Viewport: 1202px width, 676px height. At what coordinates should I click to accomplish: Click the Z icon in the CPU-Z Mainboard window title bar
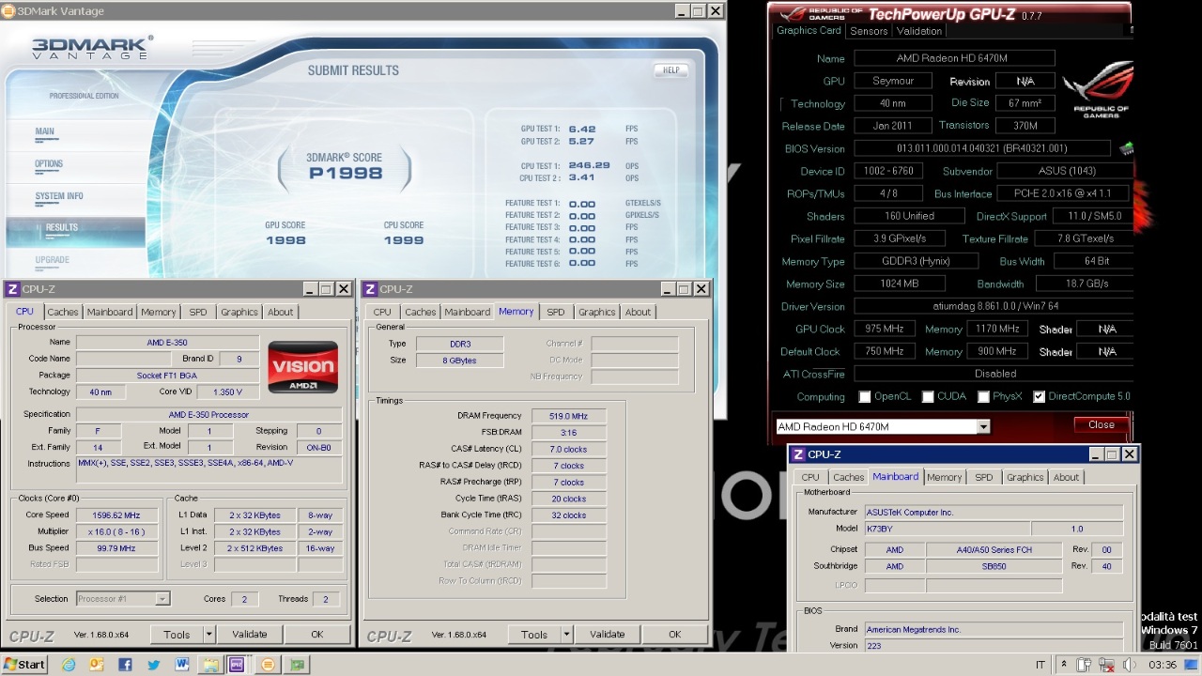798,454
